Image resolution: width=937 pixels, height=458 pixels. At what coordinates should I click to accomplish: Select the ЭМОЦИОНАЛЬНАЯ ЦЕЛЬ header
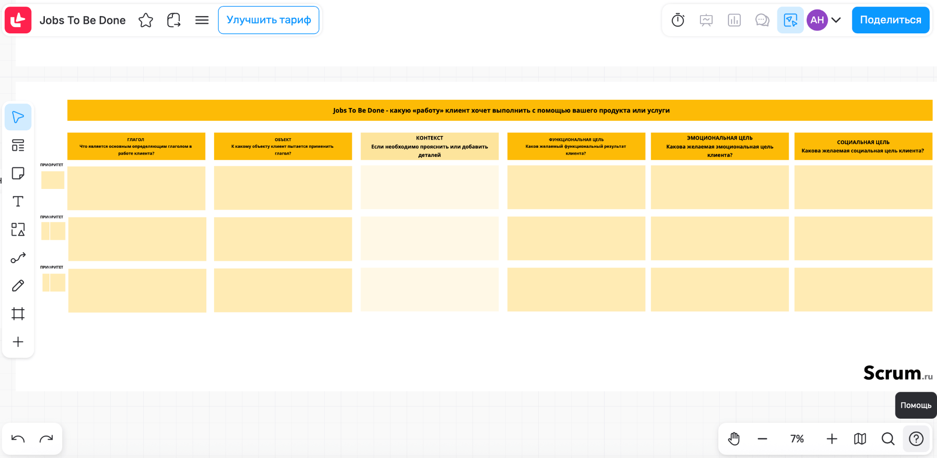click(720, 146)
